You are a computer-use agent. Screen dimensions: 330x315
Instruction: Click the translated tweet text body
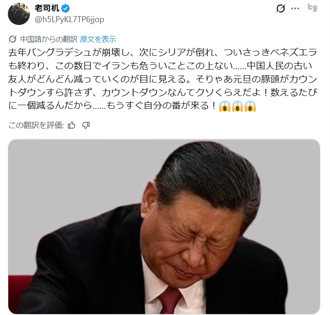pos(162,79)
